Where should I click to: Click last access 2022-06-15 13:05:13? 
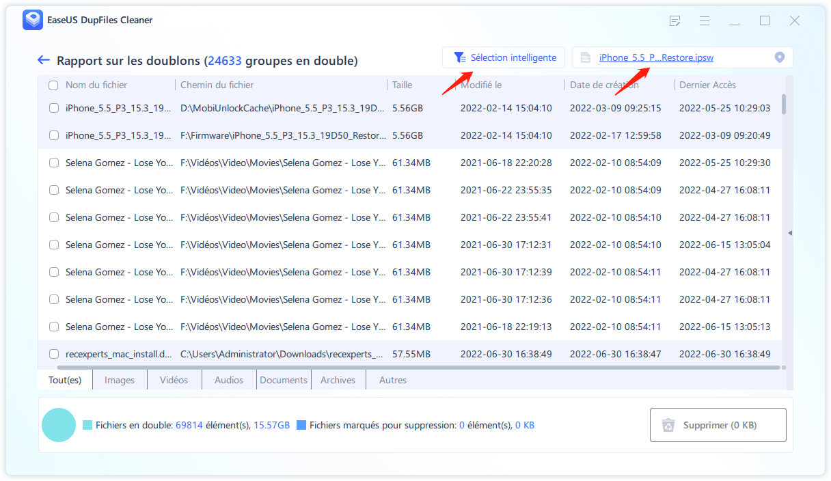[724, 327]
